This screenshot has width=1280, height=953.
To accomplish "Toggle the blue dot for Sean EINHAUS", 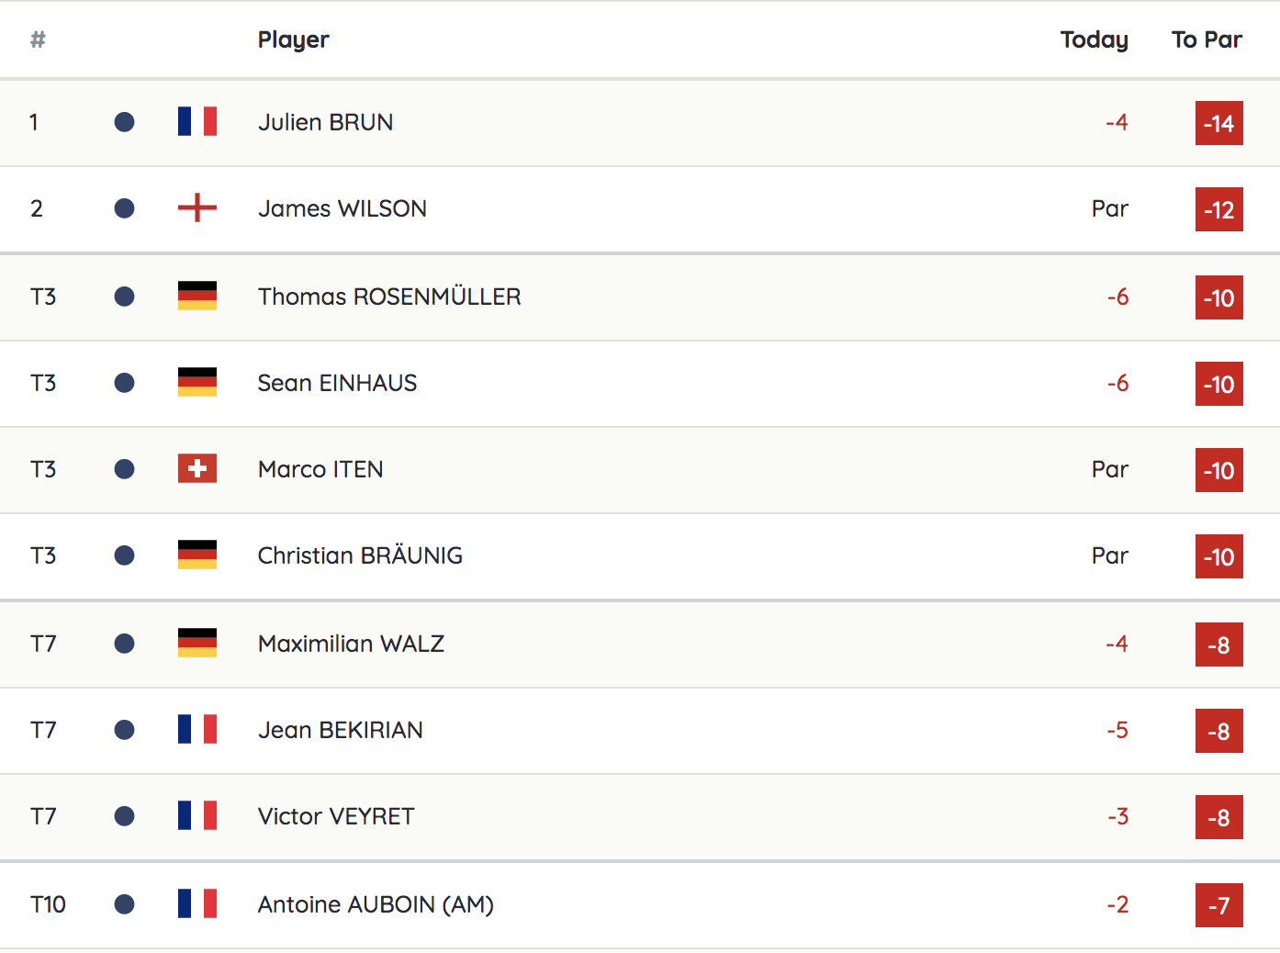I will pyautogui.click(x=125, y=383).
